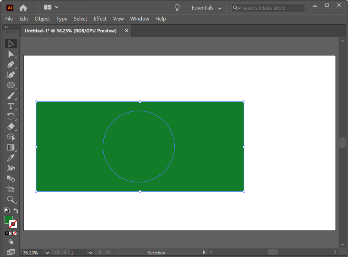Open the artboard navigation dropdown

pyautogui.click(x=91, y=252)
